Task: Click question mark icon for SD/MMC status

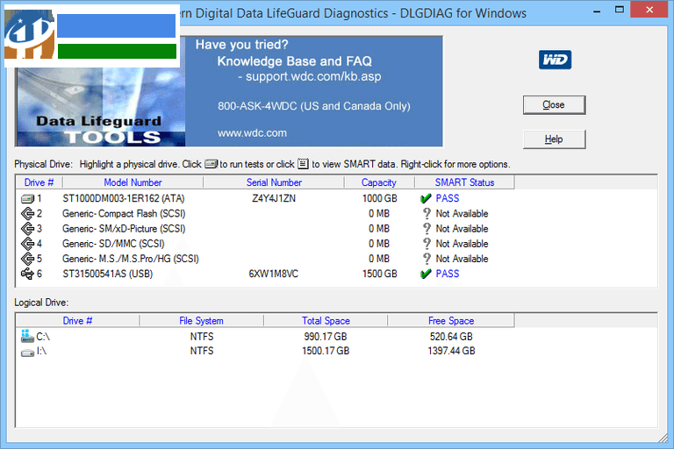Action: [x=427, y=244]
